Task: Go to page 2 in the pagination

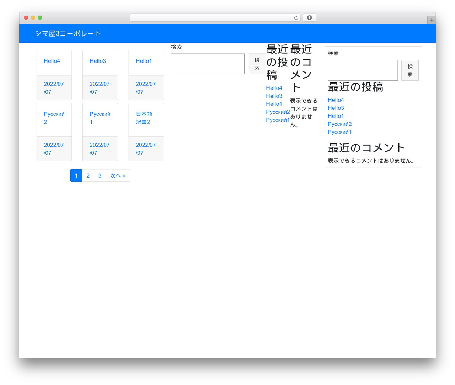Action: coord(88,175)
